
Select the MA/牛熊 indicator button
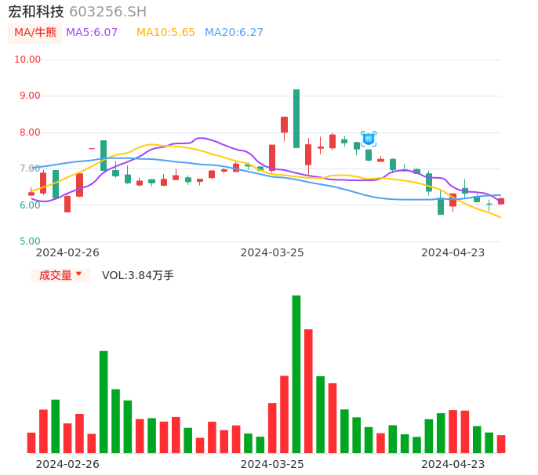point(35,33)
